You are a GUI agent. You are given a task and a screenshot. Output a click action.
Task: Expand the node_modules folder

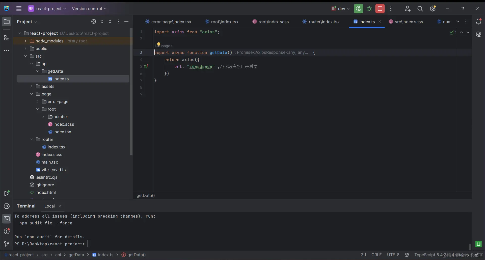[25, 41]
